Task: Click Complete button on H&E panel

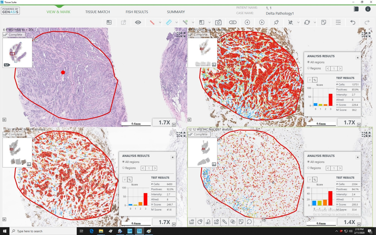Action: click(13, 35)
